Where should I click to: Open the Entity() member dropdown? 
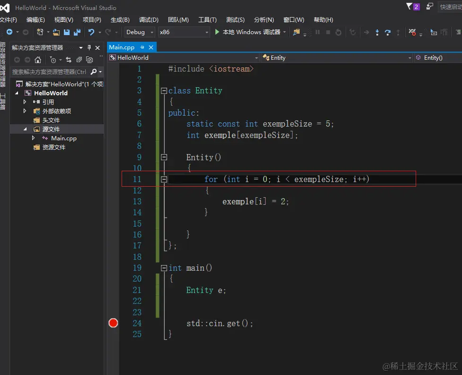click(x=438, y=57)
